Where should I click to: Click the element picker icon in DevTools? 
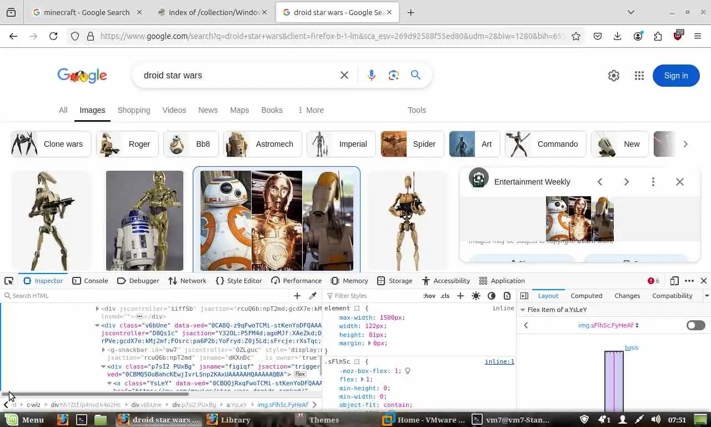point(9,281)
